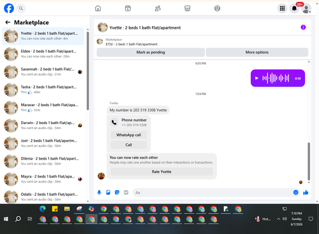Open the emoji picker in message box
Screen dimensions: 319x234
pyautogui.click(x=295, y=193)
